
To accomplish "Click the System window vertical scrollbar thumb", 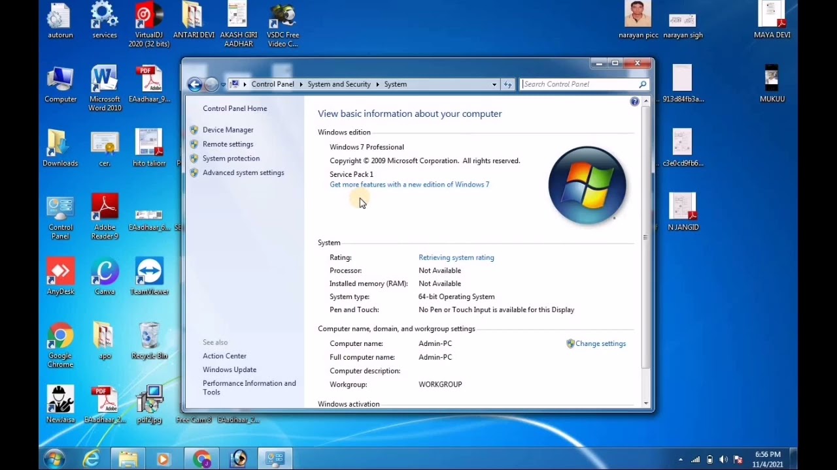I will point(646,238).
